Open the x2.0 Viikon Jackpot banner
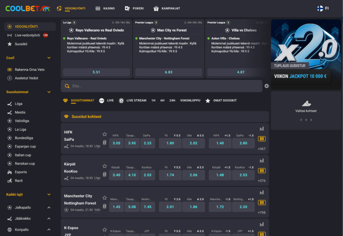This screenshot has width=343, height=236. coord(306,54)
